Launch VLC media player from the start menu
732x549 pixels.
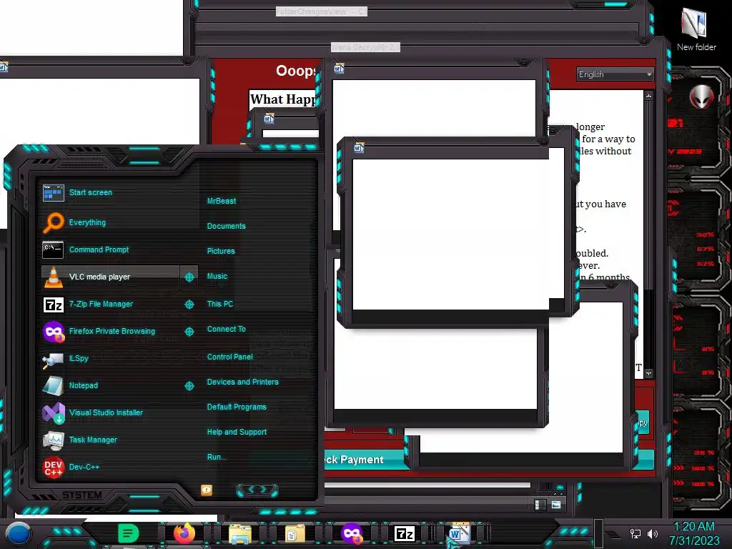click(x=110, y=277)
